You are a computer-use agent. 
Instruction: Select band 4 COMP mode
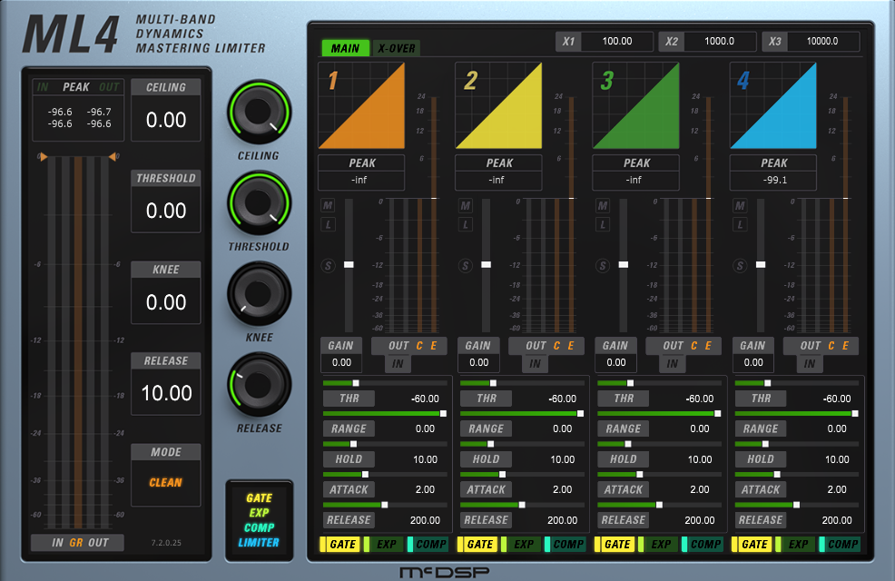(x=840, y=545)
